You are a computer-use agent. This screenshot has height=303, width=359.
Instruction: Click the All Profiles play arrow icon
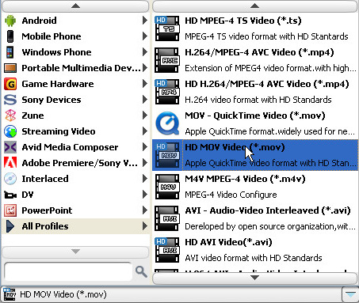click(10, 226)
